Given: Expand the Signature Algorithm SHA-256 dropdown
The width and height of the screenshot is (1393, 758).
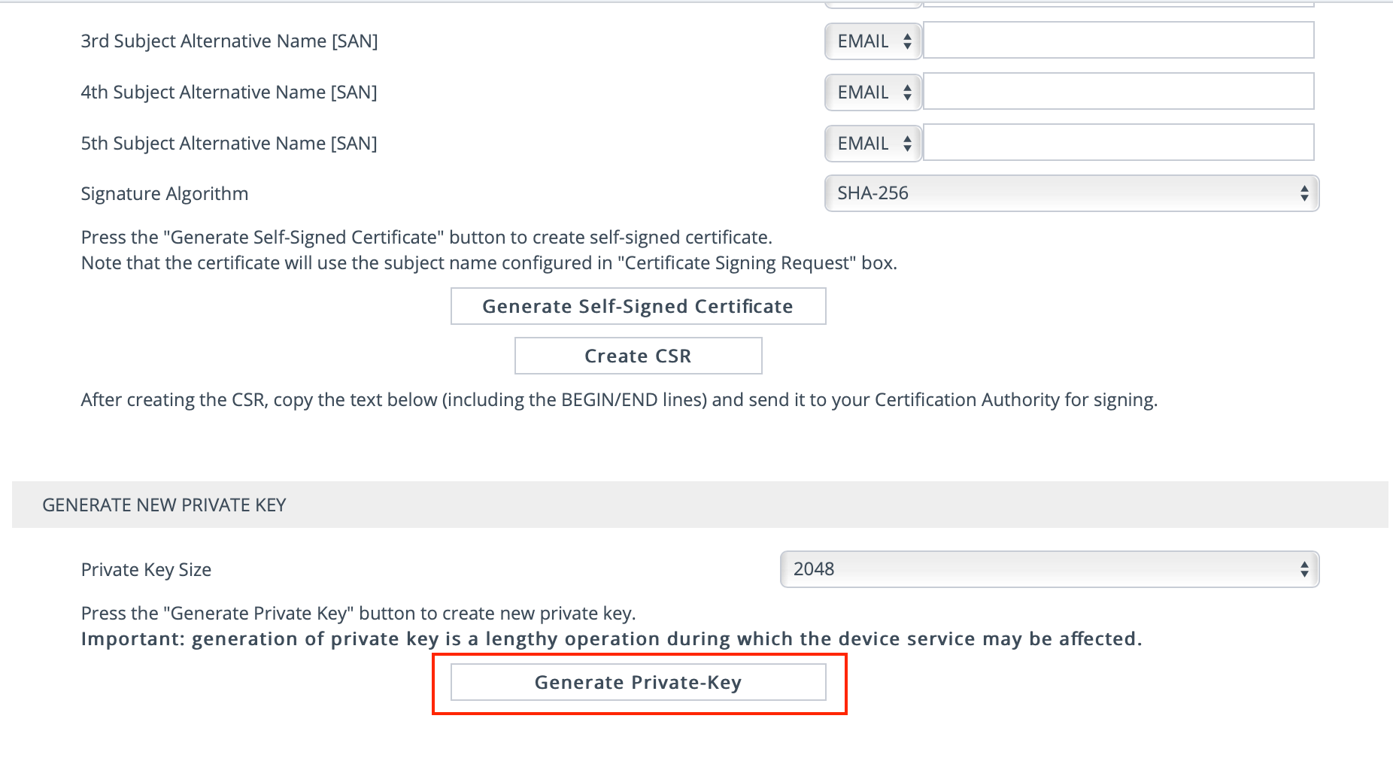Looking at the screenshot, I should click(x=1072, y=193).
